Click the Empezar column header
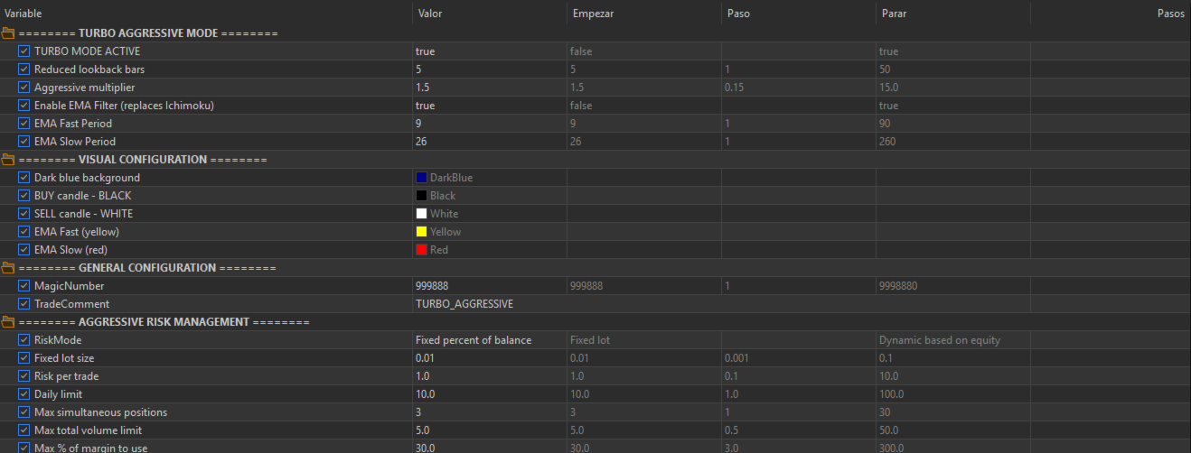Viewport: 1191px width, 453px height. (x=643, y=14)
